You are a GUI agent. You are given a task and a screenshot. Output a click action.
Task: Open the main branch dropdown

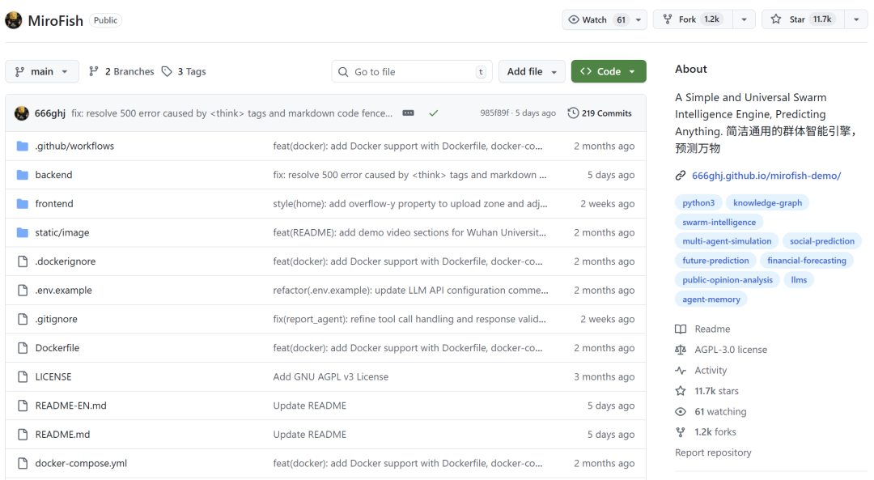tap(42, 71)
